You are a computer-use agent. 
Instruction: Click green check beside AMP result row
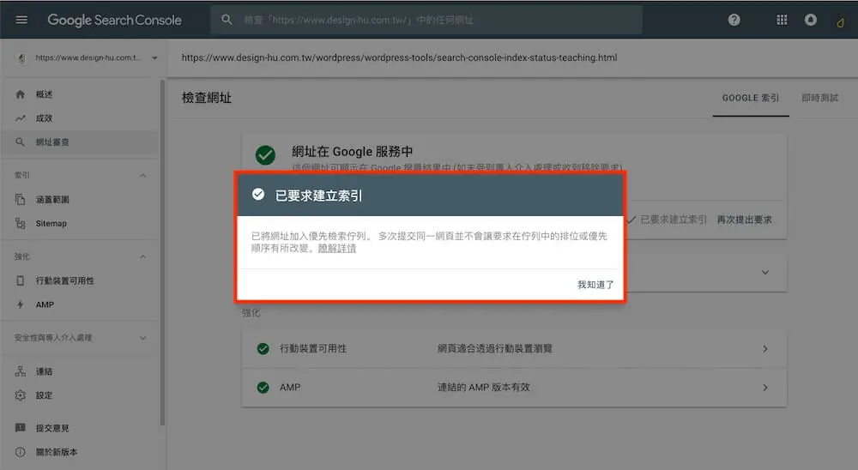[263, 388]
